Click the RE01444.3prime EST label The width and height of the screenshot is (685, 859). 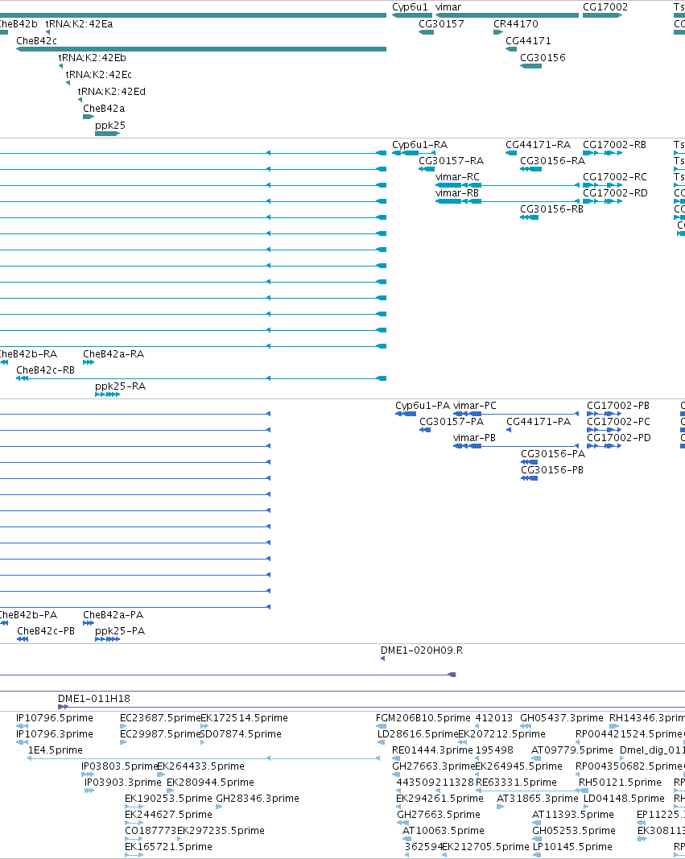pyautogui.click(x=432, y=750)
